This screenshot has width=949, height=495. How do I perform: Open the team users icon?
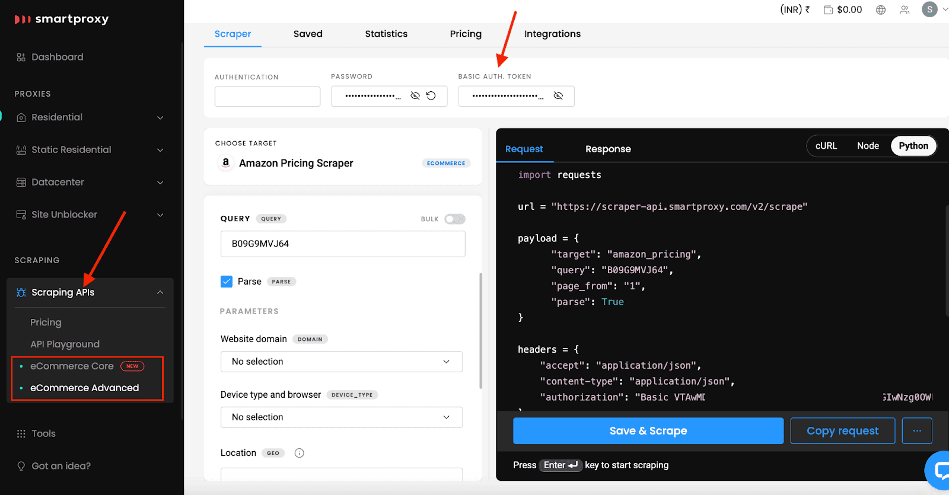click(905, 9)
